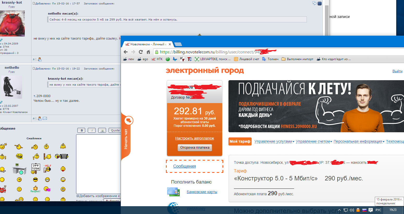Open the Толмач translator bookmark

pos(270,59)
